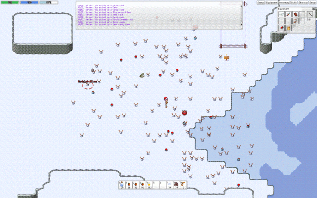Open the Skills window button
Viewport: 317px width, 198px height.
pyautogui.click(x=294, y=2)
